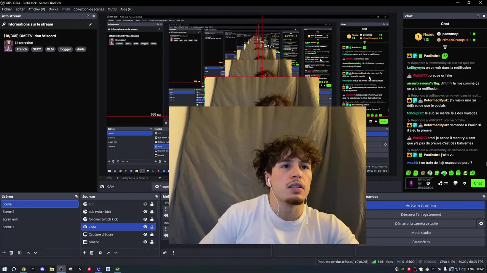
Task: Float the chat dock panel
Action: point(478,16)
